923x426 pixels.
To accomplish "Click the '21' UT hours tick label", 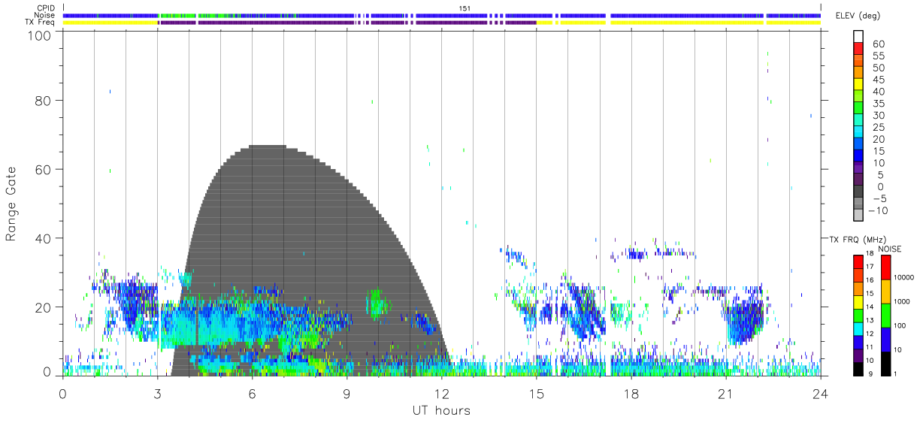I will pyautogui.click(x=725, y=393).
